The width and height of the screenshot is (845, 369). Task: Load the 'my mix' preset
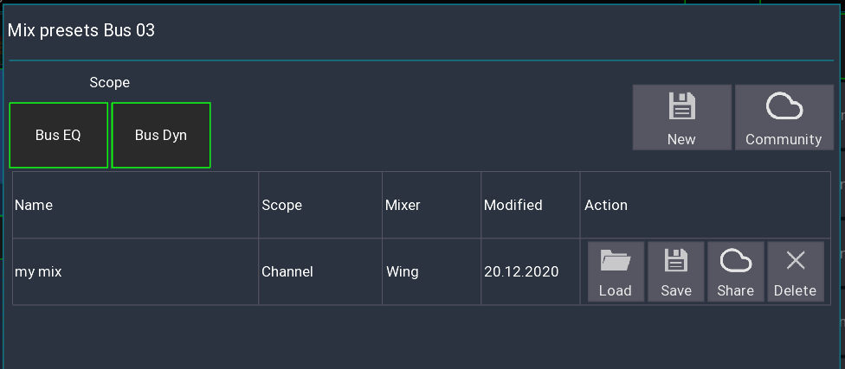tap(616, 271)
